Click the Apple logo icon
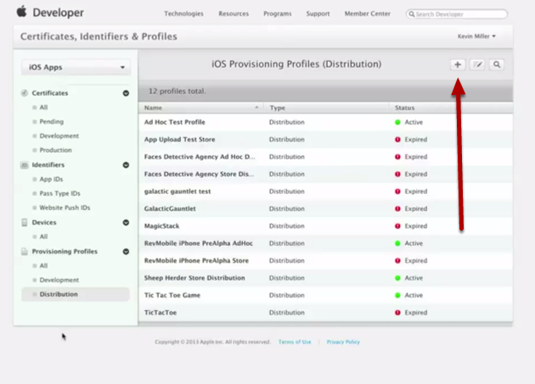The height and width of the screenshot is (384, 535). pyautogui.click(x=21, y=12)
